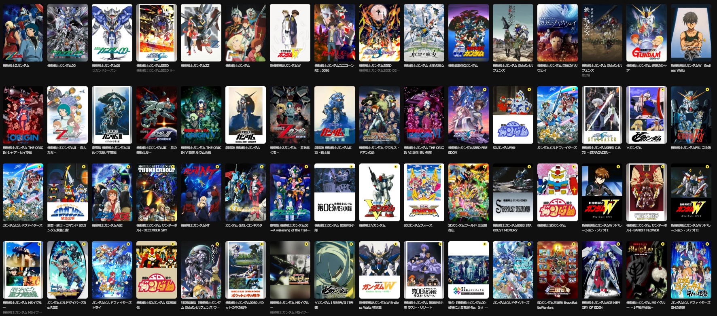Open the 新機動戦記ガンダムW white poster
The width and height of the screenshot is (717, 316).
click(x=290, y=33)
